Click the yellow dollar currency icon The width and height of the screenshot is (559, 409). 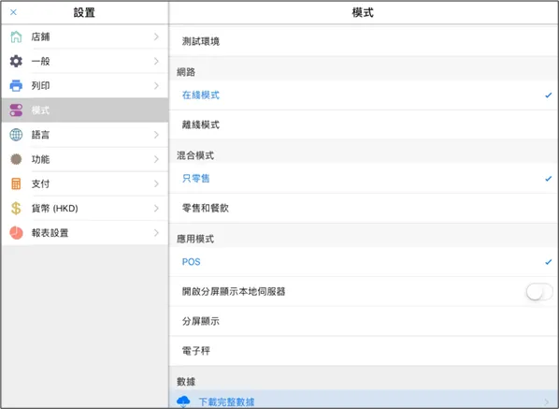coord(16,208)
